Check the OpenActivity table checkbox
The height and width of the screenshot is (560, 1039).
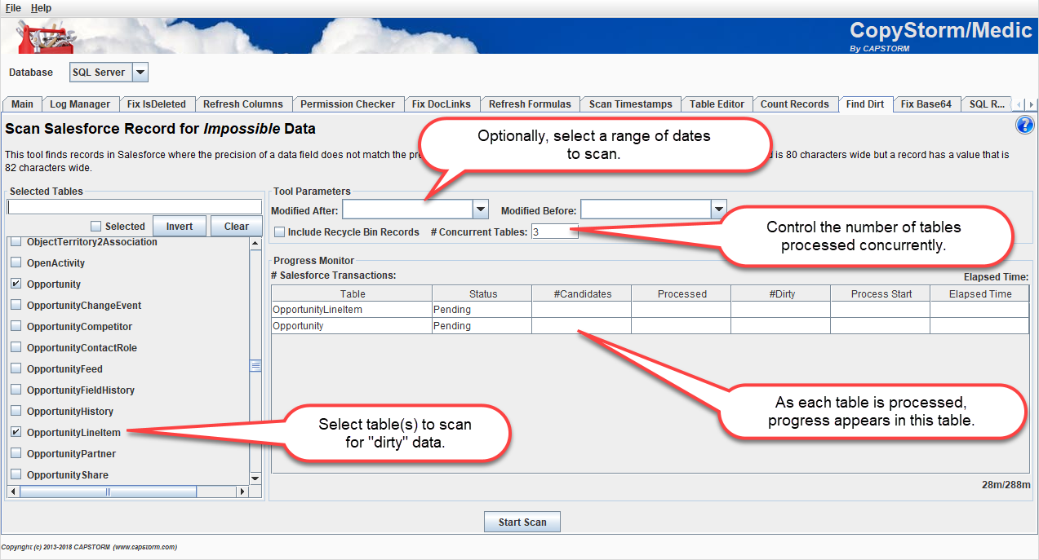(16, 263)
